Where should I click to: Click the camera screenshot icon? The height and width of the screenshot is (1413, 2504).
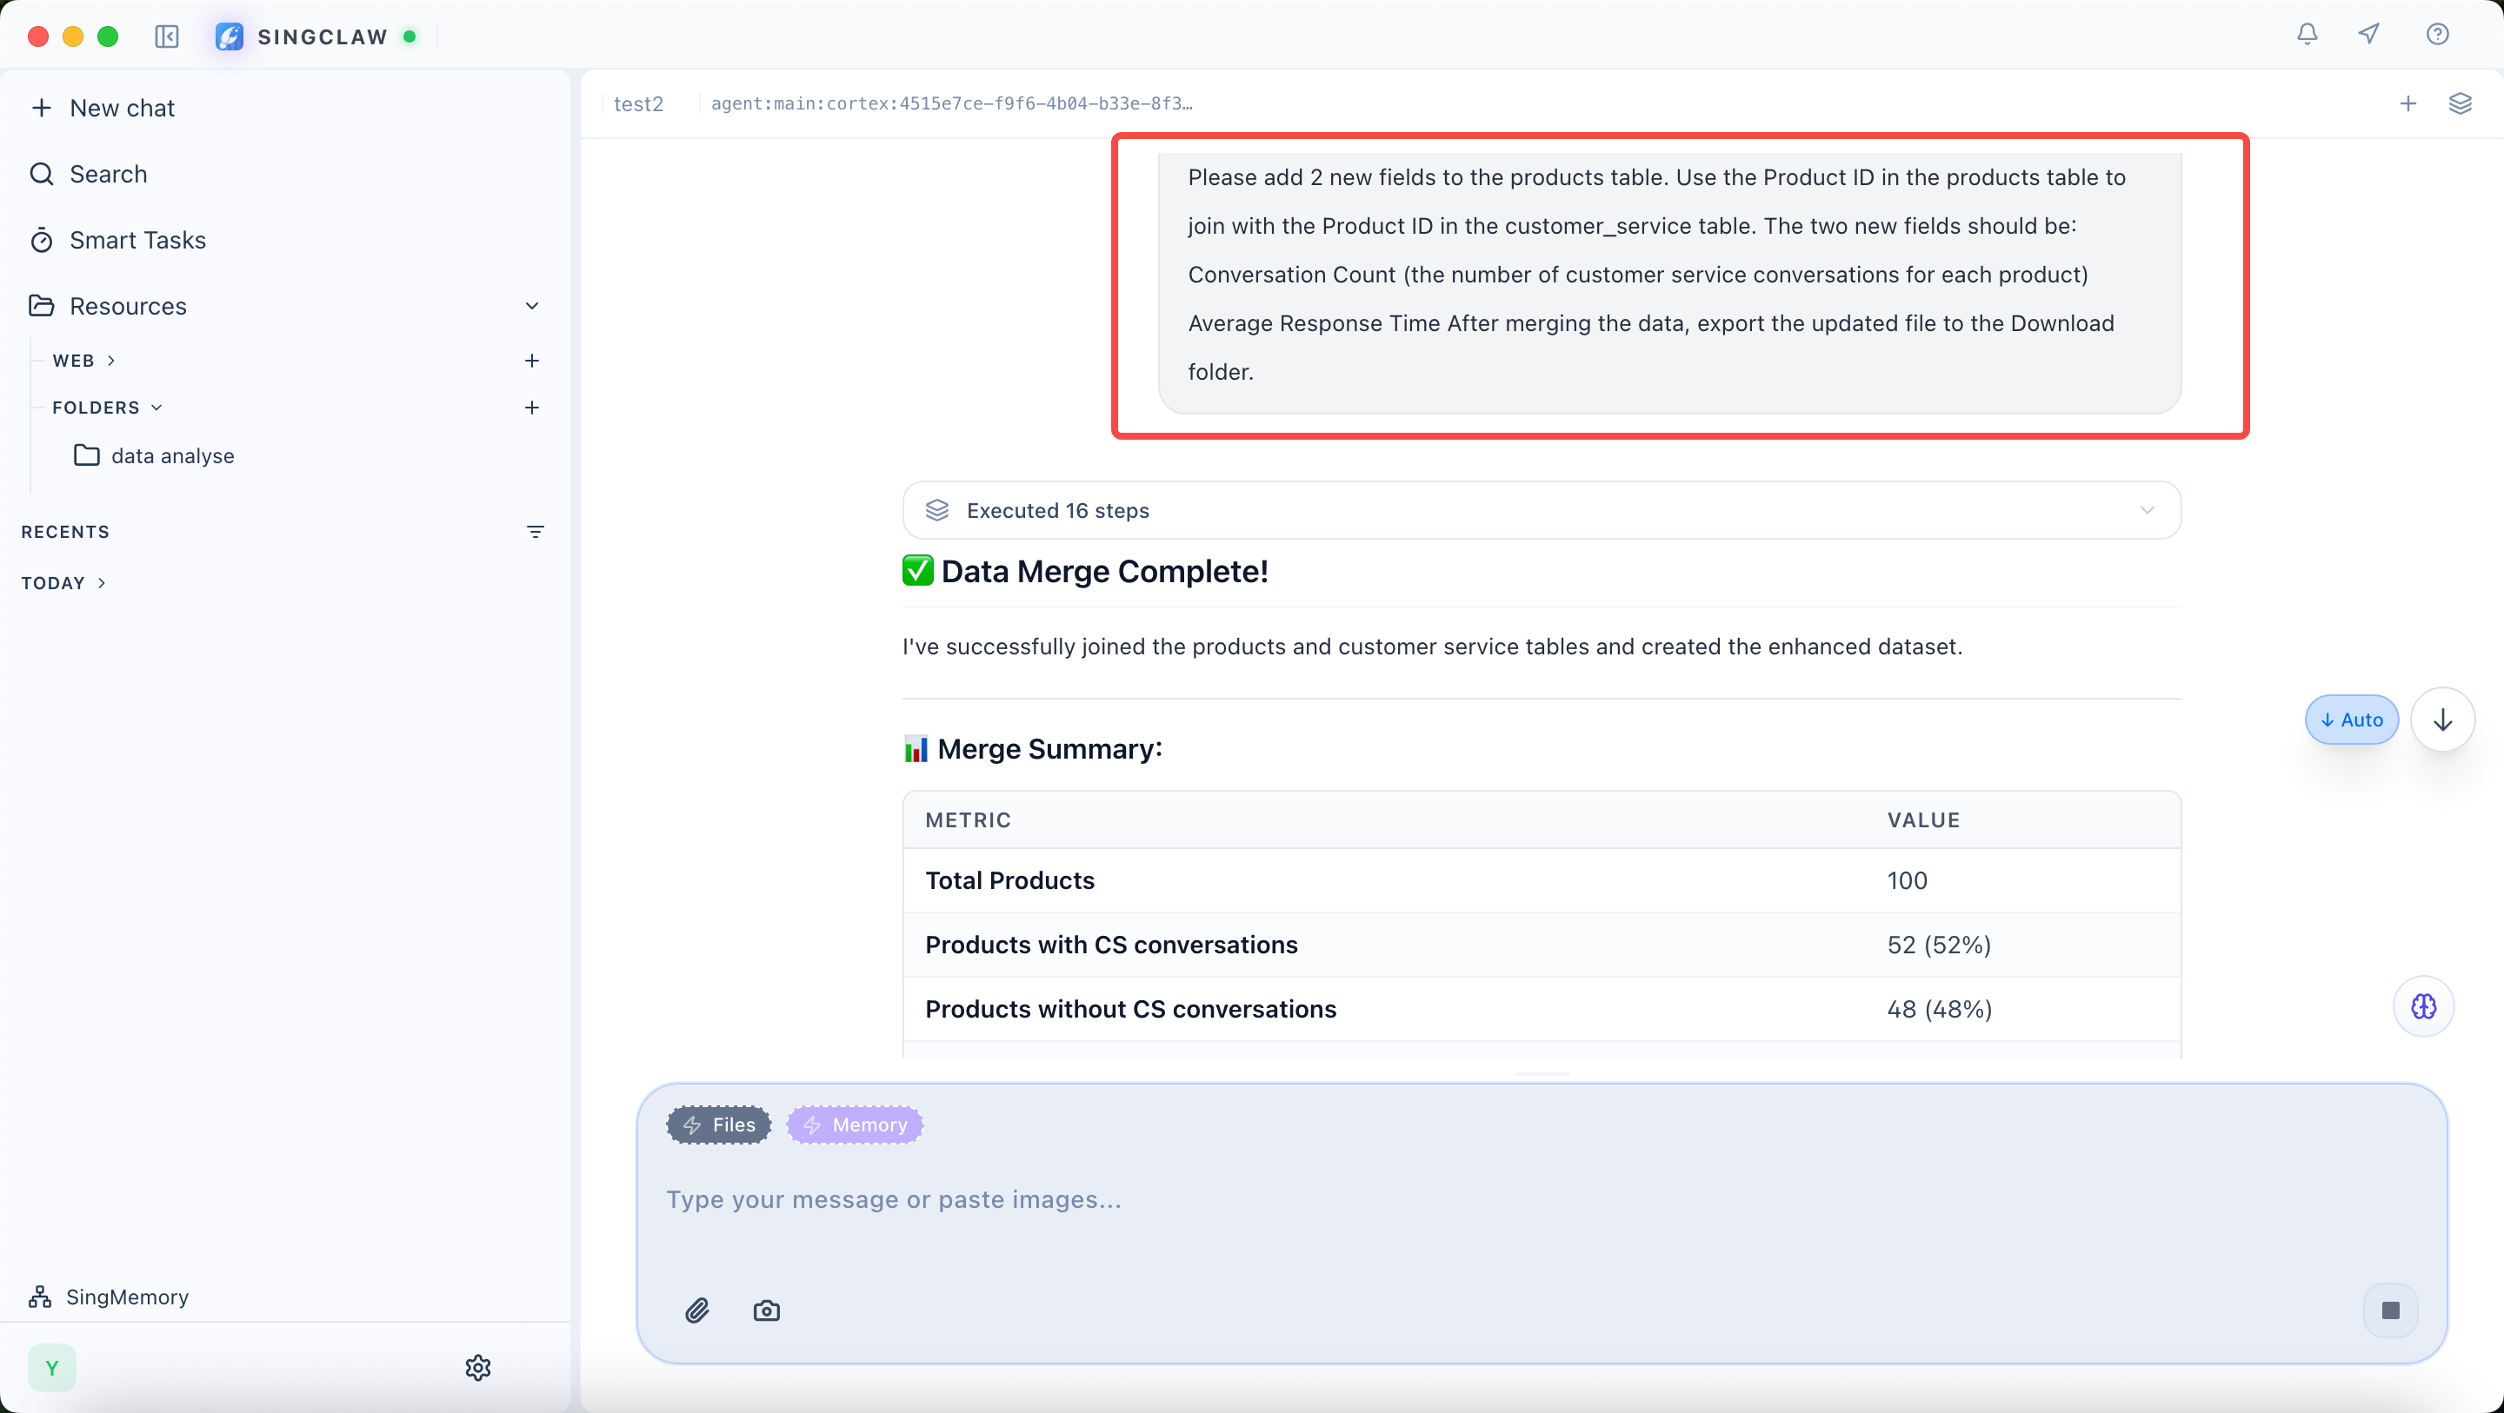766,1310
